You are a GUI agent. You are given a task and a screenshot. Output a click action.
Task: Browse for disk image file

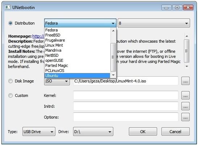pyautogui.click(x=185, y=81)
